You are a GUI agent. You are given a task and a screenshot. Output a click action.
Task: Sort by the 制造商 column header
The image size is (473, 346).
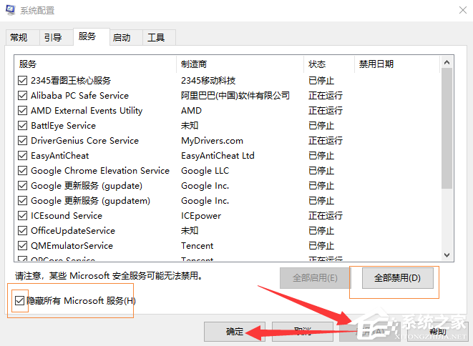(x=240, y=64)
